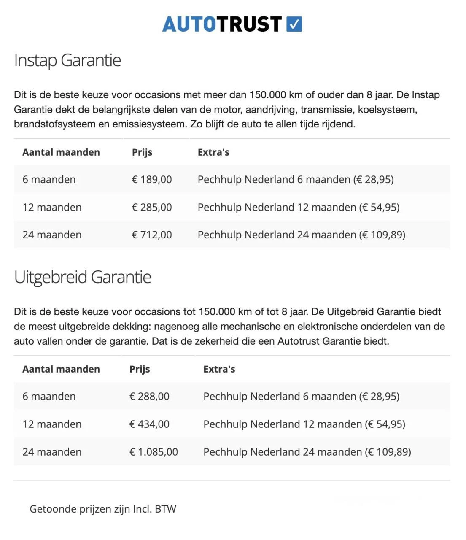Select the € 285,00 price cell
The width and height of the screenshot is (466, 540).
tap(152, 207)
